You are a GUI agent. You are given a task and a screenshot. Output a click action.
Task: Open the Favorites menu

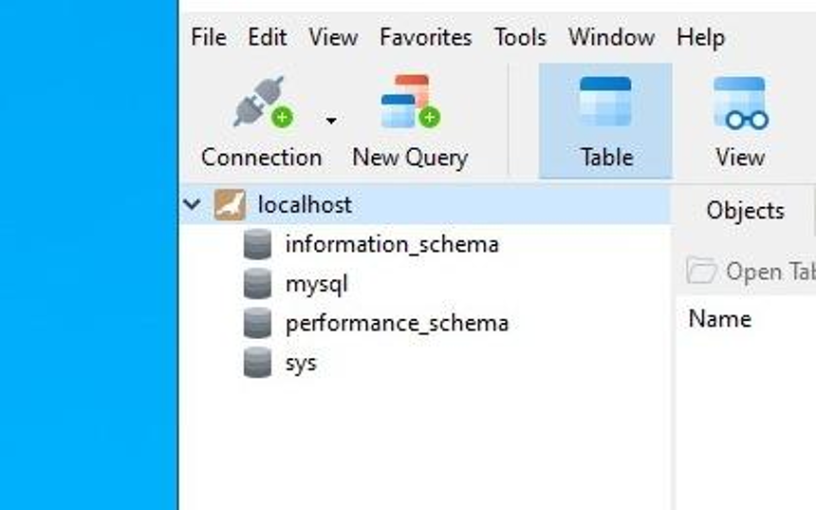(425, 38)
